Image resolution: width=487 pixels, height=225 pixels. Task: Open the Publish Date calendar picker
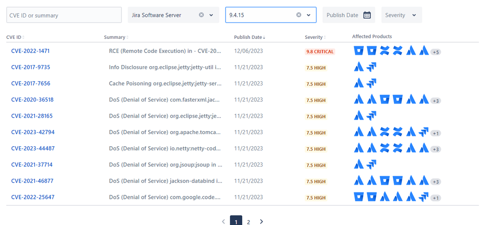tap(367, 15)
